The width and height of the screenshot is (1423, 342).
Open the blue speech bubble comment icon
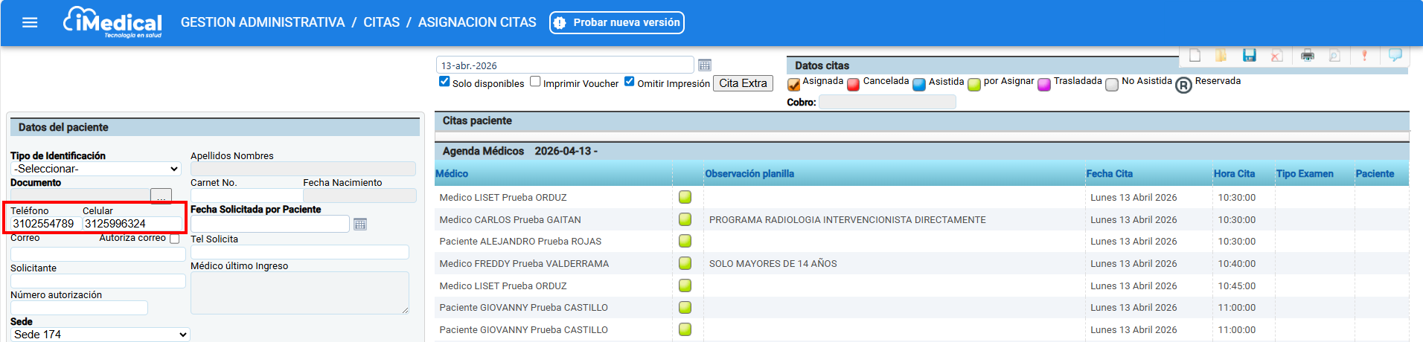(x=1395, y=55)
